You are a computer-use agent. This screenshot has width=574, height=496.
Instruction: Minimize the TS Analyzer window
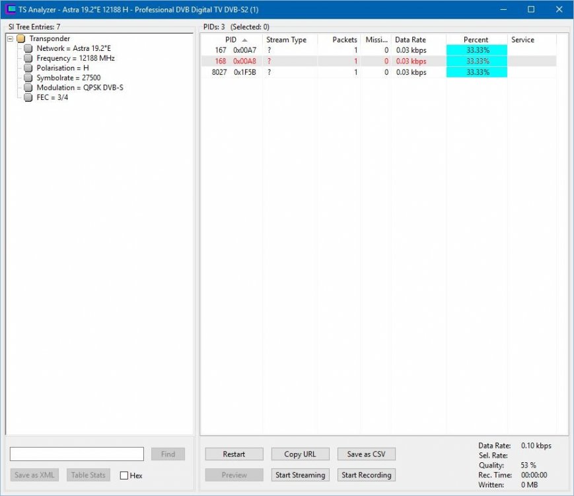click(504, 9)
